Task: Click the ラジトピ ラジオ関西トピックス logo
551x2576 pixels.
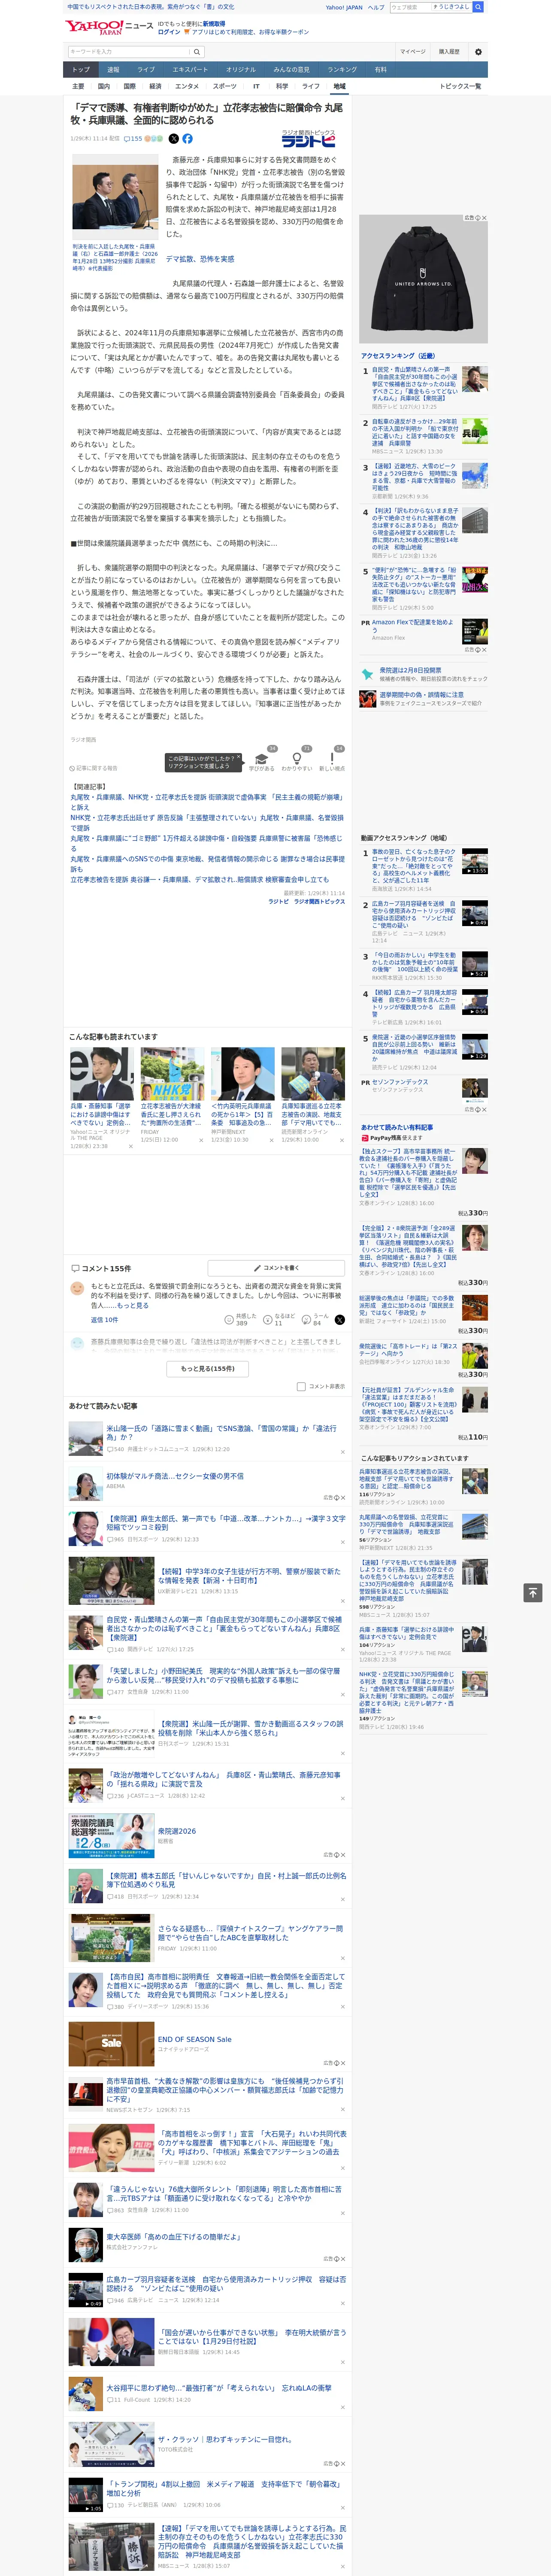Action: tap(309, 139)
